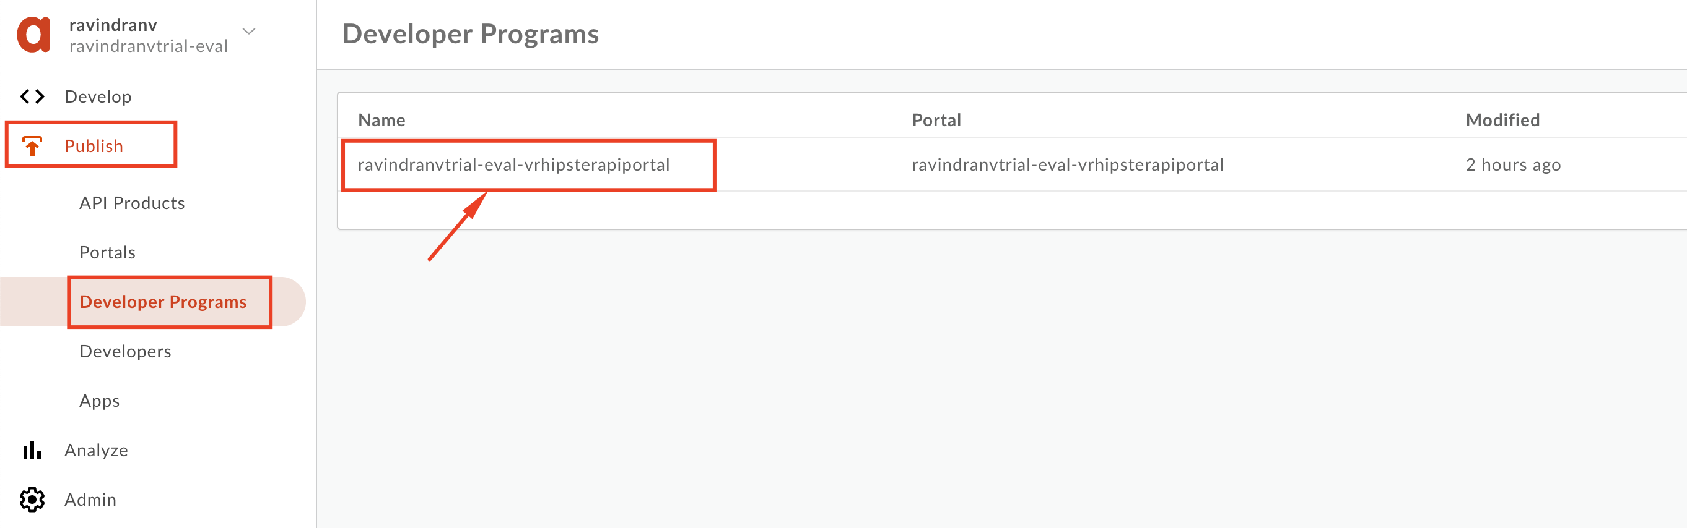Click the Develop code brackets icon
The height and width of the screenshot is (528, 1687).
coord(32,96)
